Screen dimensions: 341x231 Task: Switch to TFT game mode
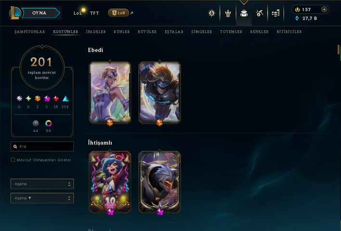94,13
